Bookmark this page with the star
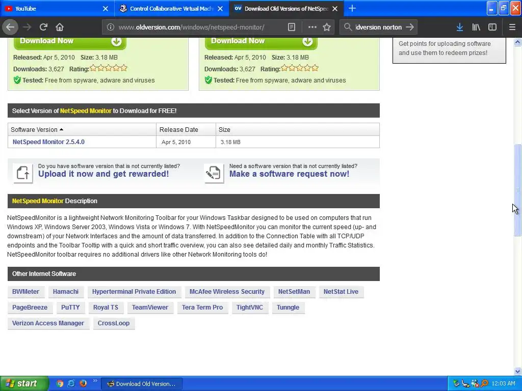522x391 pixels. (327, 27)
